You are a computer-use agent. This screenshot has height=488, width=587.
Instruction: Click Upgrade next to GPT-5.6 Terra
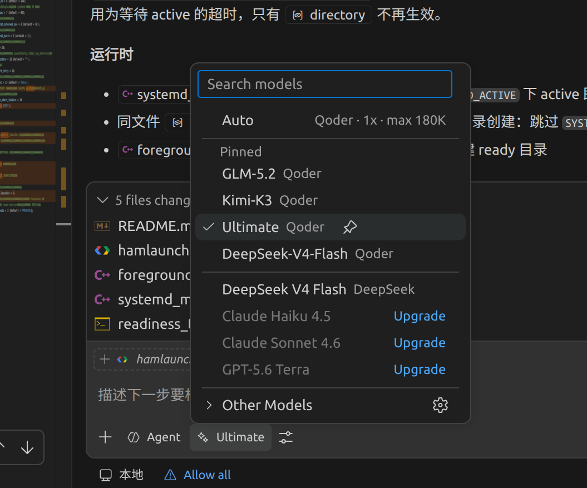pos(420,369)
